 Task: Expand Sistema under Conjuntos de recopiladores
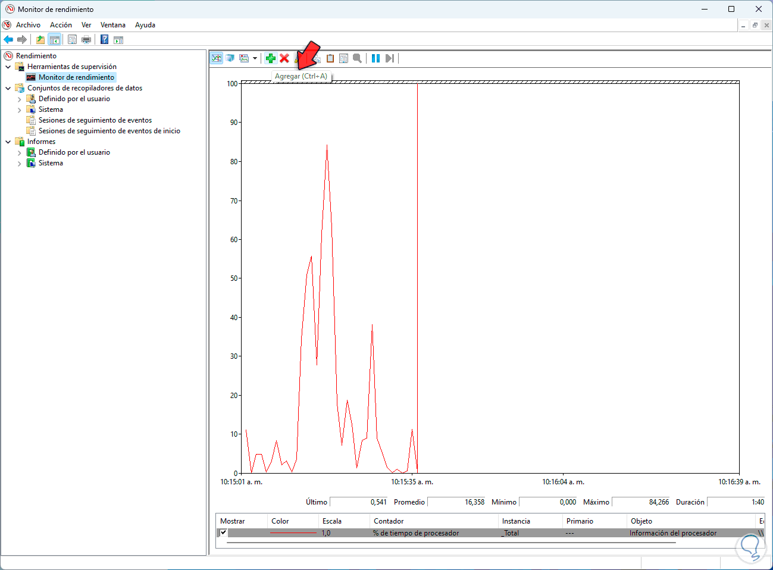20,109
